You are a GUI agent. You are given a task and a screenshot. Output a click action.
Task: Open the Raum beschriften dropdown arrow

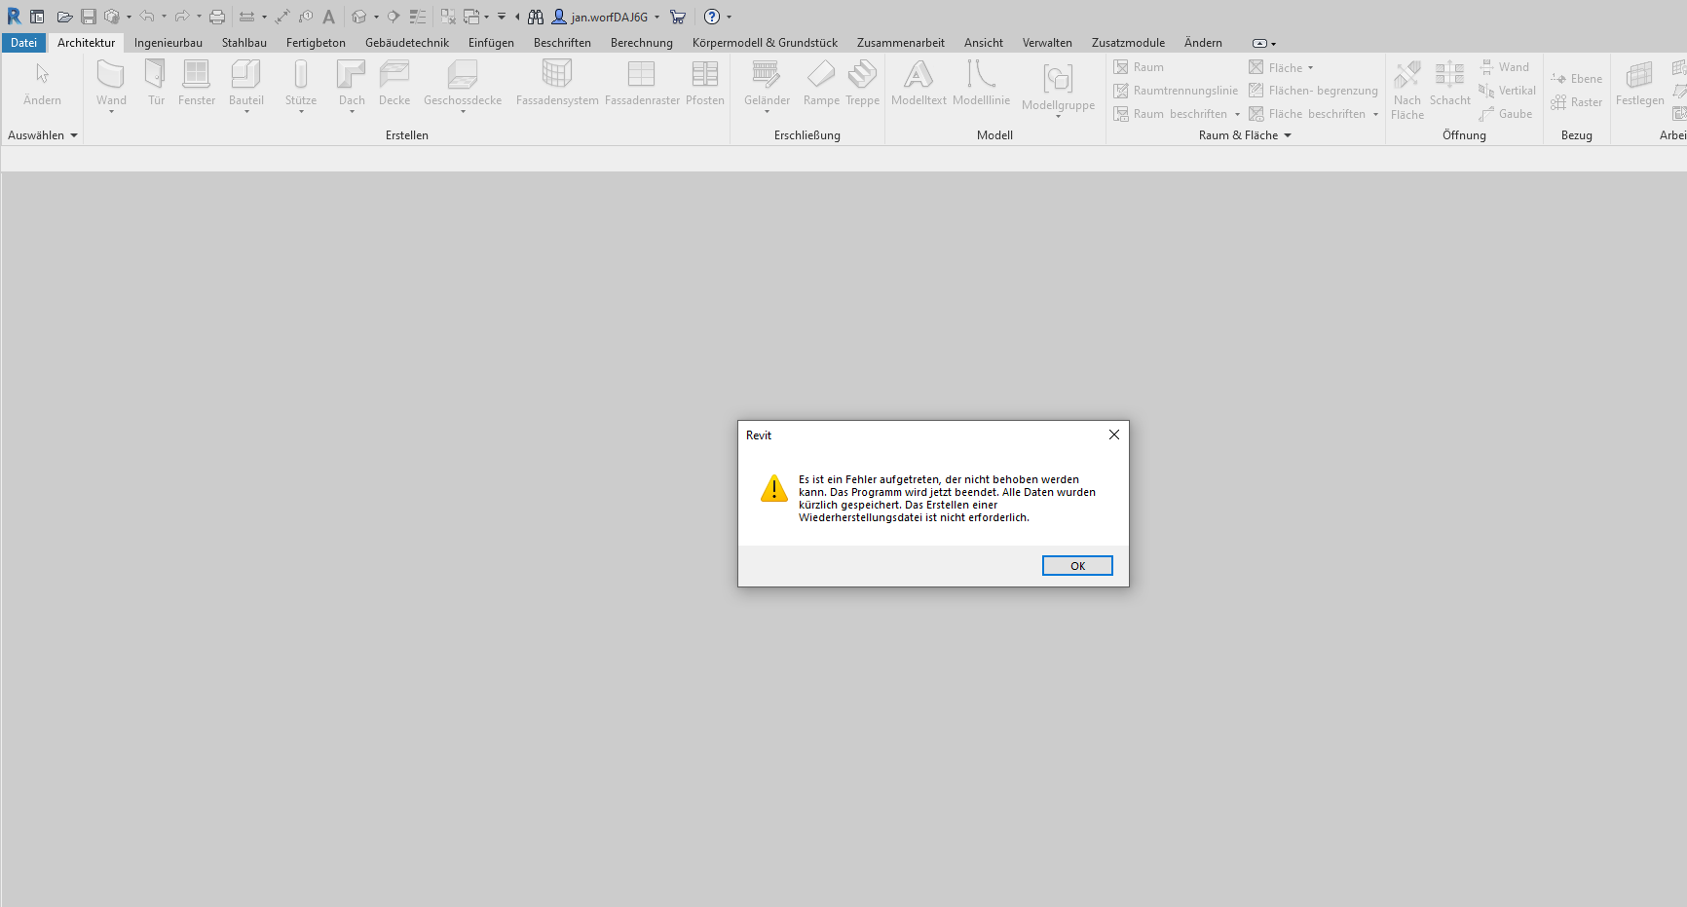(x=1237, y=114)
